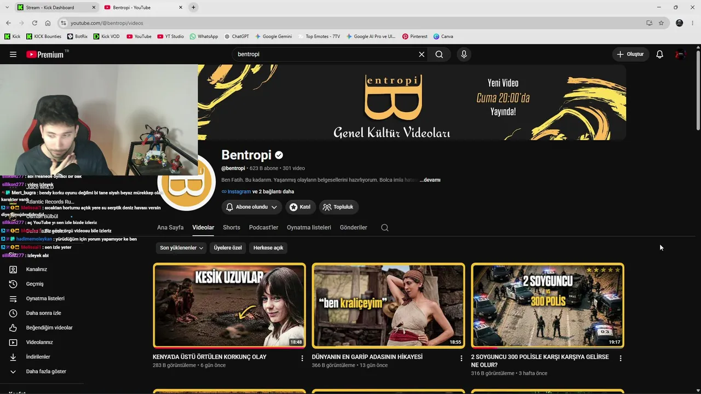Open the Chrome tab search dropdown

pos(7,8)
